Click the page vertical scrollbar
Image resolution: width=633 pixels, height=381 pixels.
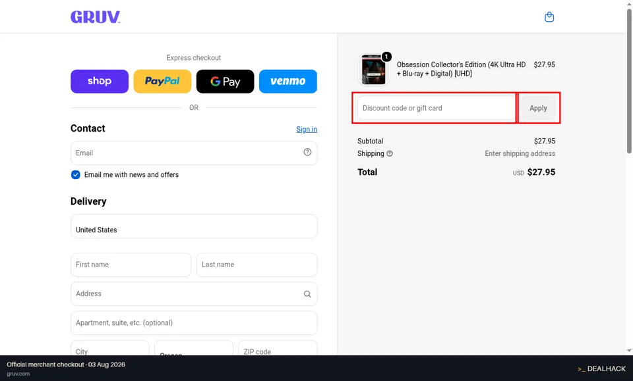629,80
